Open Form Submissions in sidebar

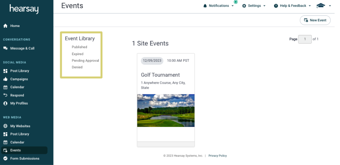tap(24, 158)
